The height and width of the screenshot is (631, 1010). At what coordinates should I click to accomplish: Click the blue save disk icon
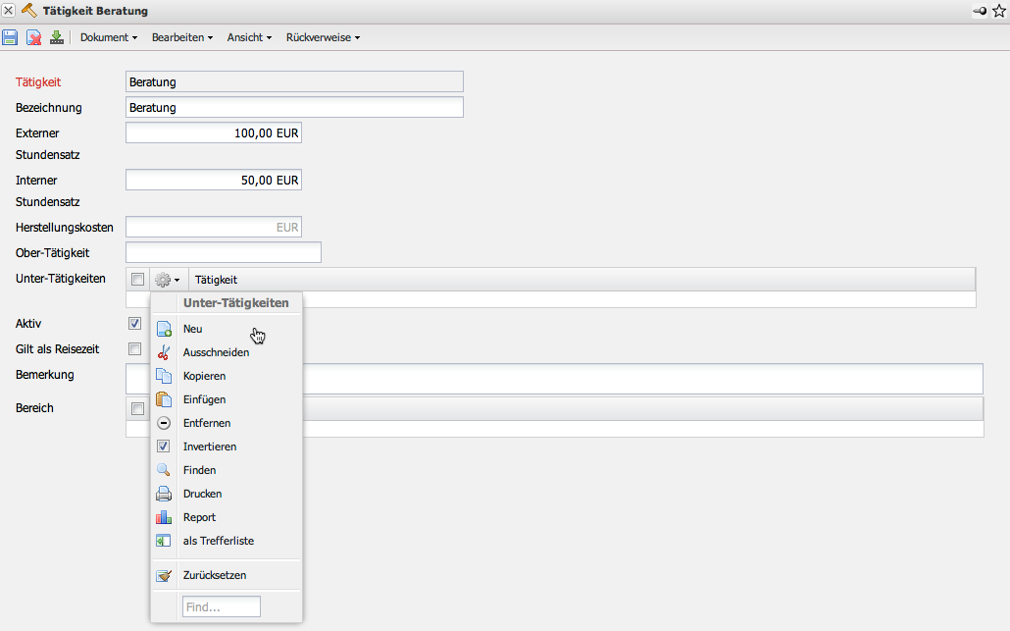(10, 37)
